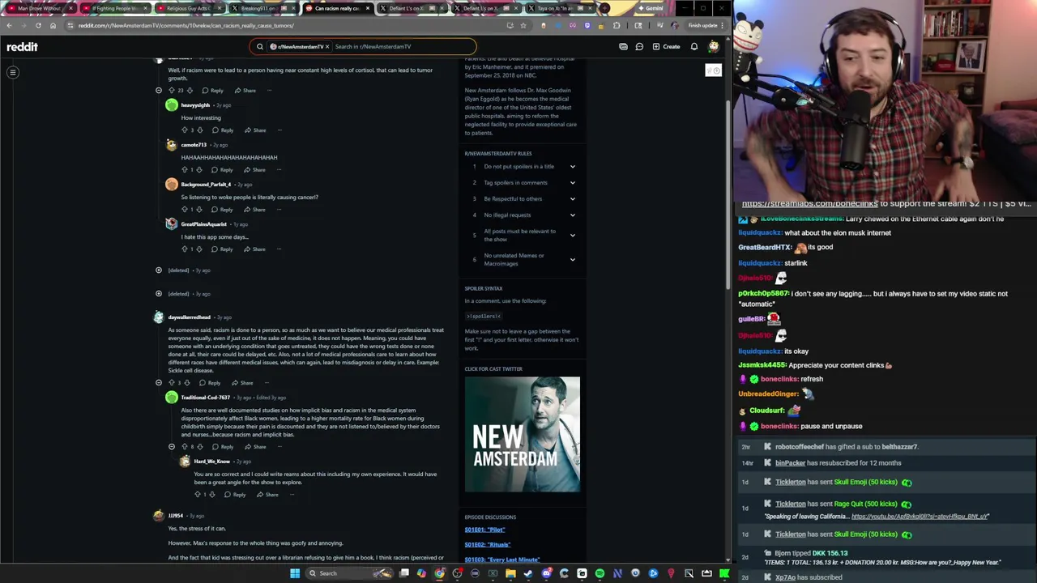Viewport: 1037px width, 583px height.
Task: Open the Tickleton Rage Quit YouTube link
Action: [x=920, y=517]
